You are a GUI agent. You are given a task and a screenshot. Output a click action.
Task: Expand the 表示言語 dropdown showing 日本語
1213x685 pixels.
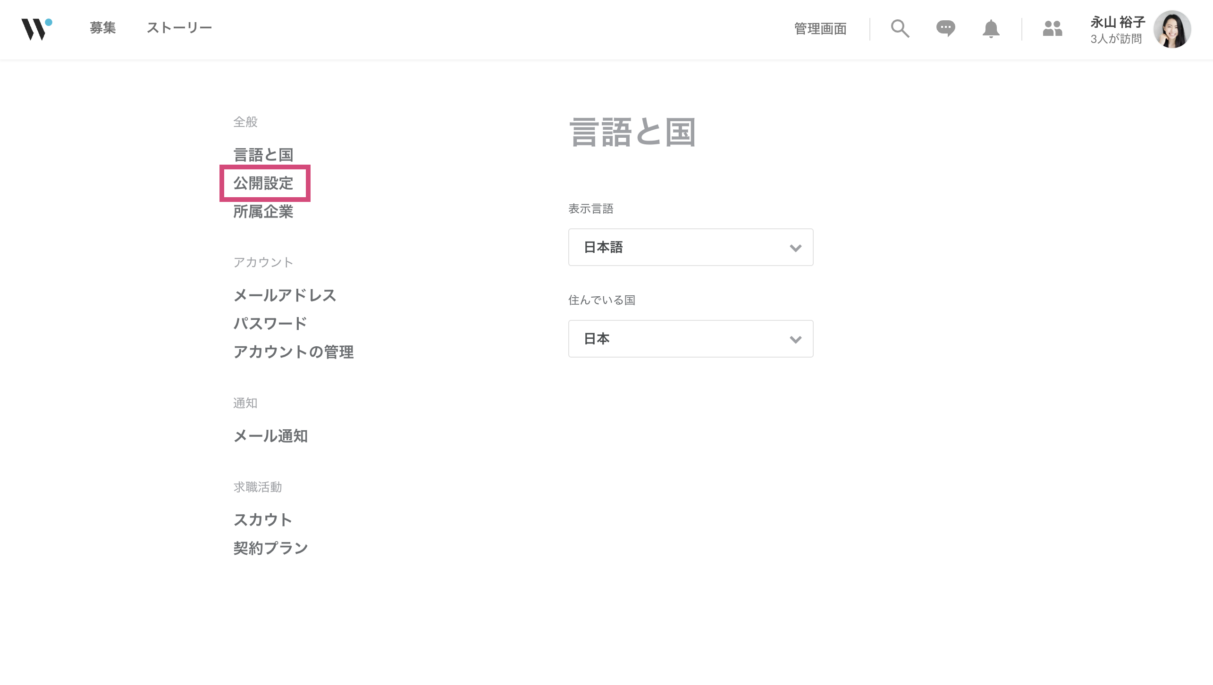690,247
